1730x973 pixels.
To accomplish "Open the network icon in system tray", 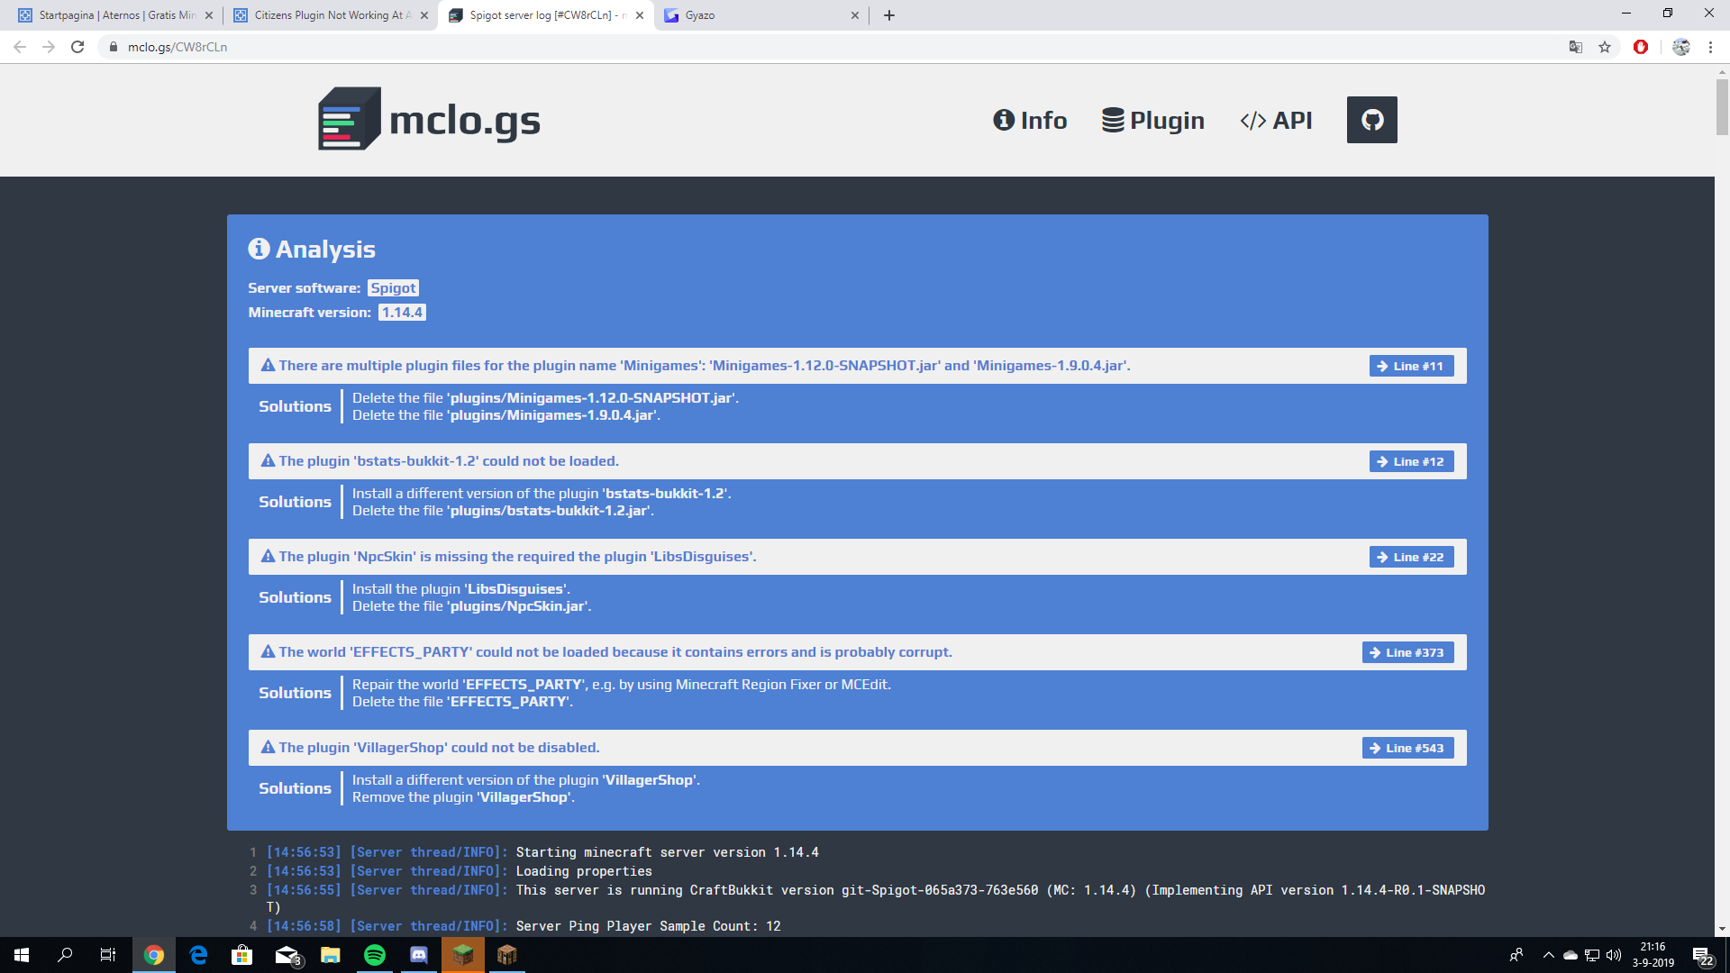I will (1592, 955).
